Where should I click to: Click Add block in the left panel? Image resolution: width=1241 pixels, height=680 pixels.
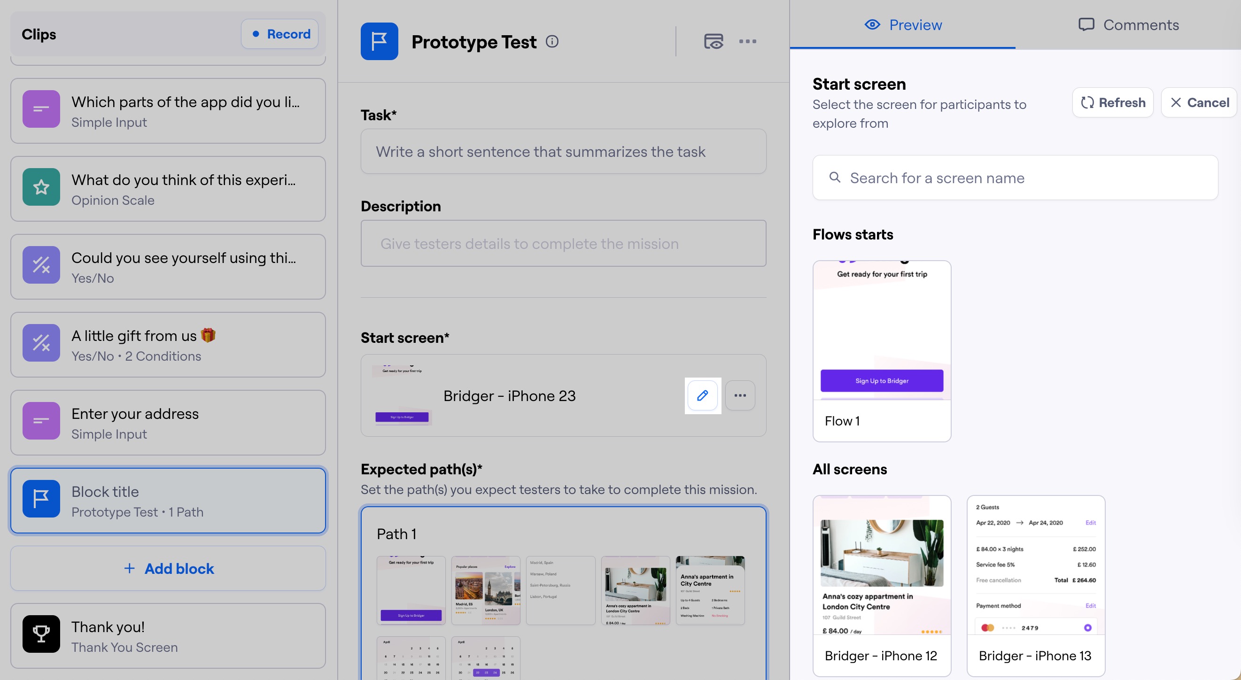pos(168,568)
